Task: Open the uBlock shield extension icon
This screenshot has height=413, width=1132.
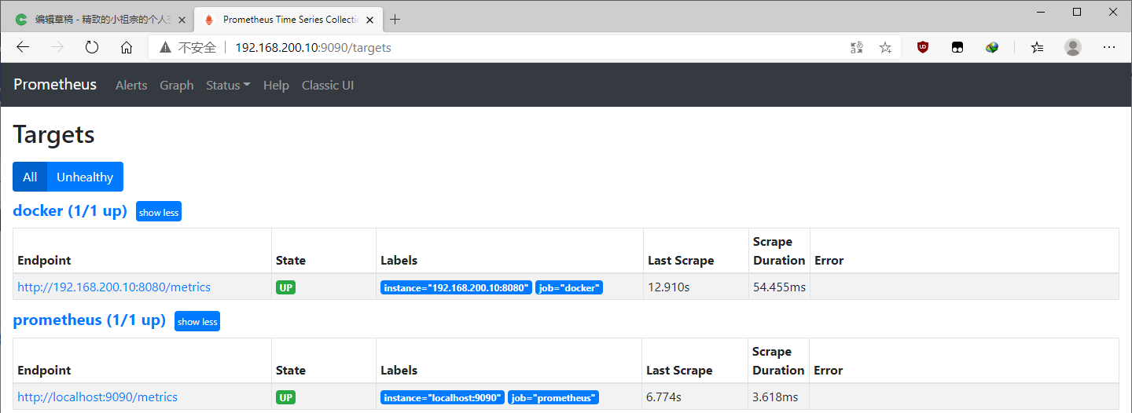Action: click(923, 47)
